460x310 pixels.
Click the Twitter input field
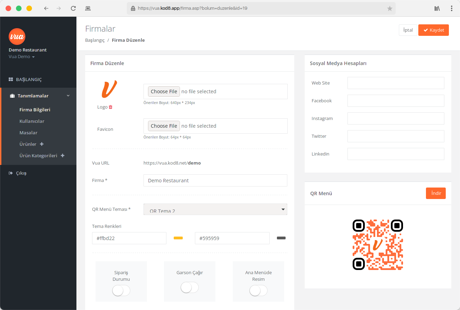396,136
